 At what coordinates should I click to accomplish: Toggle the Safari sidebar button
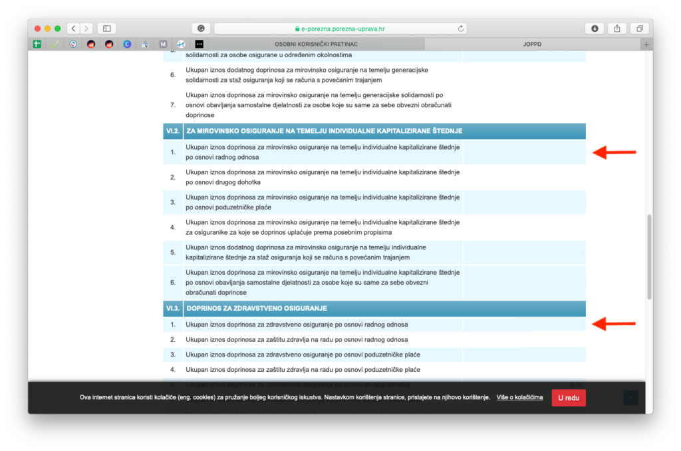106,29
